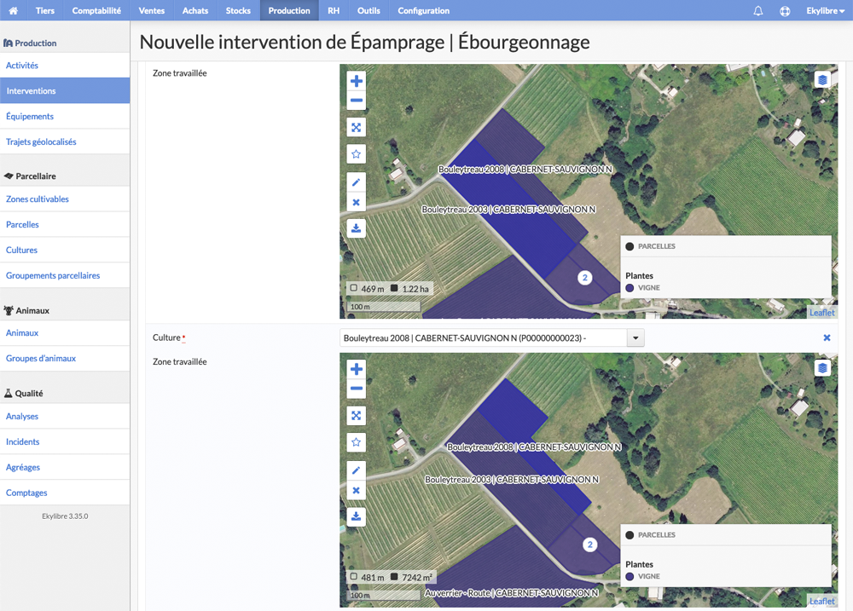
Task: Open the Culture dropdown arrow
Action: tap(635, 338)
